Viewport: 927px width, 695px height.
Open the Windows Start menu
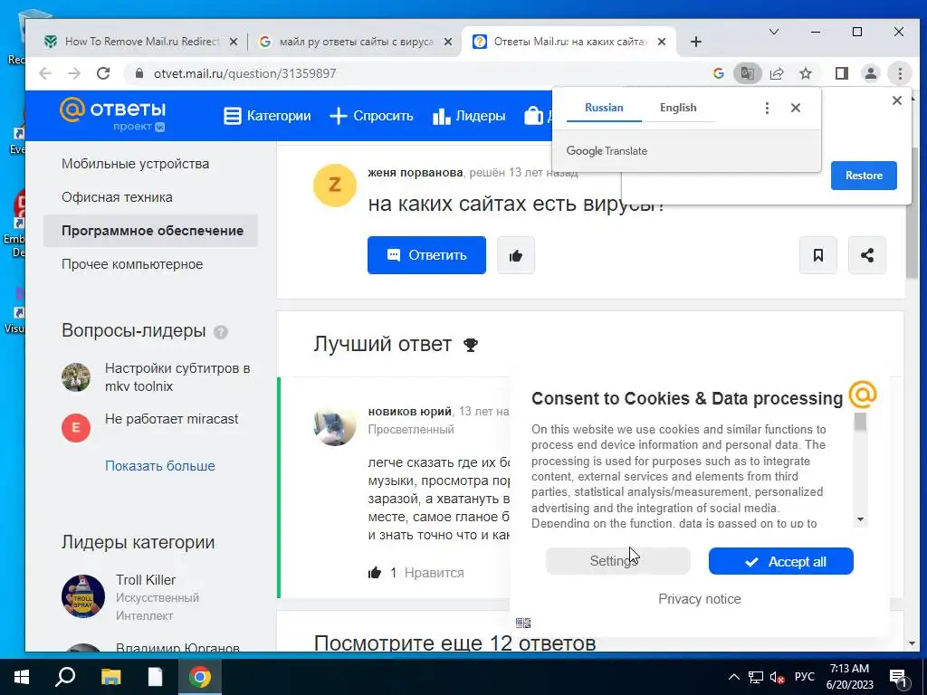[x=22, y=677]
